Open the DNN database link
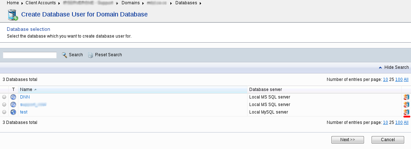This screenshot has width=411, height=149. (x=25, y=97)
